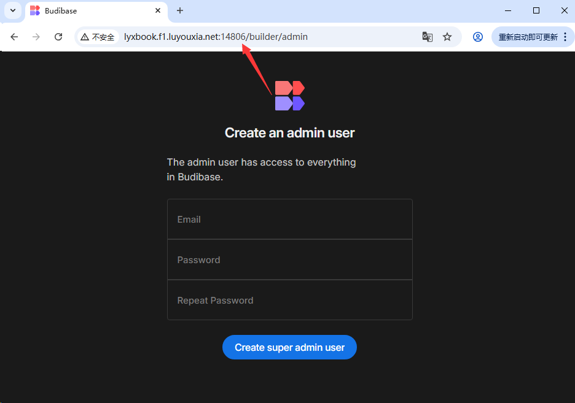Image resolution: width=575 pixels, height=403 pixels.
Task: Open Chrome three-dot menu
Action: 565,37
